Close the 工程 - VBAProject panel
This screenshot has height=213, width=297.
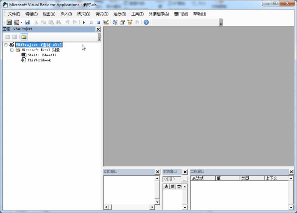coord(98,29)
